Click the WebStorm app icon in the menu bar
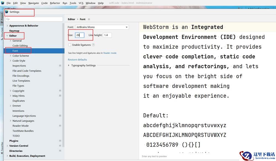276x161 pixels. point(3,3)
